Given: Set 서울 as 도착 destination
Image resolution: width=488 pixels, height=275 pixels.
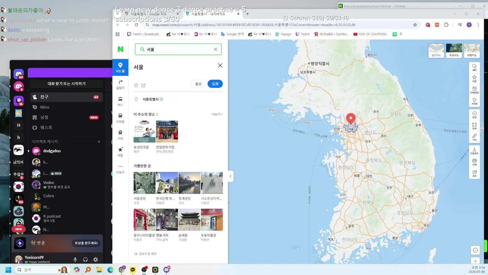Looking at the screenshot, I should 215,84.
